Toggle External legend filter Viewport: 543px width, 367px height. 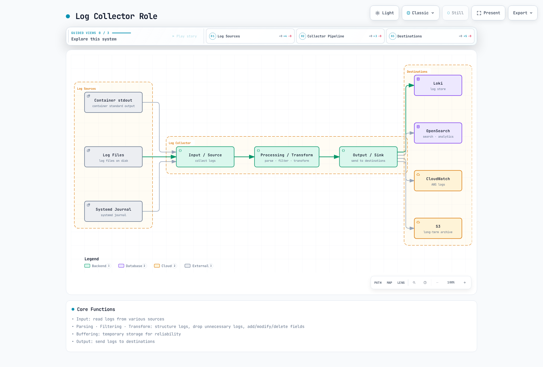click(x=199, y=266)
